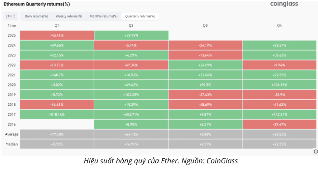Click the Ethereum Quarterly returns(%) title
Viewport: 318px width, 171px height.
(37, 4)
